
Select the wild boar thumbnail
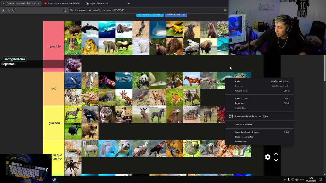90,132
